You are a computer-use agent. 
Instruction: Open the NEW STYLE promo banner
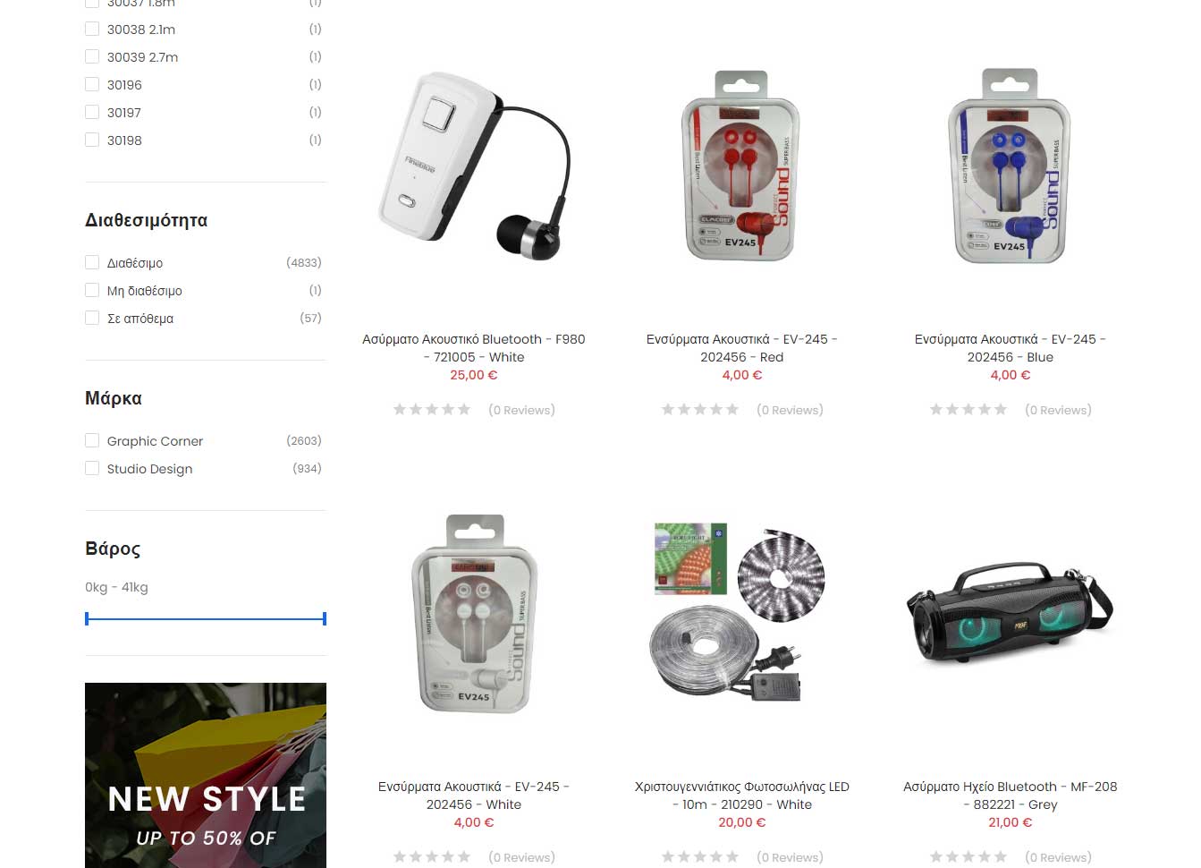[206, 775]
